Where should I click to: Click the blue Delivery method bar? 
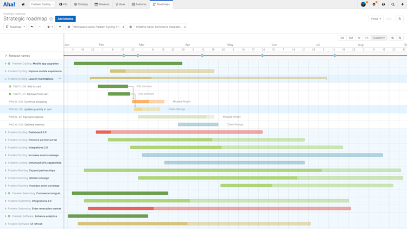198,125
